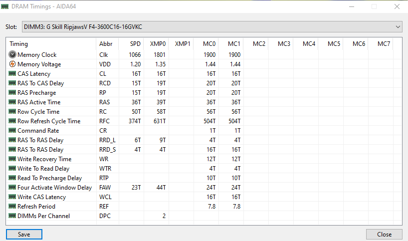The width and height of the screenshot is (408, 241).
Task: Select the Memory Clock row label
Action: click(37, 55)
